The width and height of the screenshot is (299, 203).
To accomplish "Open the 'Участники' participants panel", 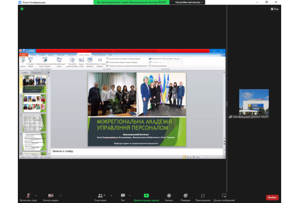I will (100, 195).
